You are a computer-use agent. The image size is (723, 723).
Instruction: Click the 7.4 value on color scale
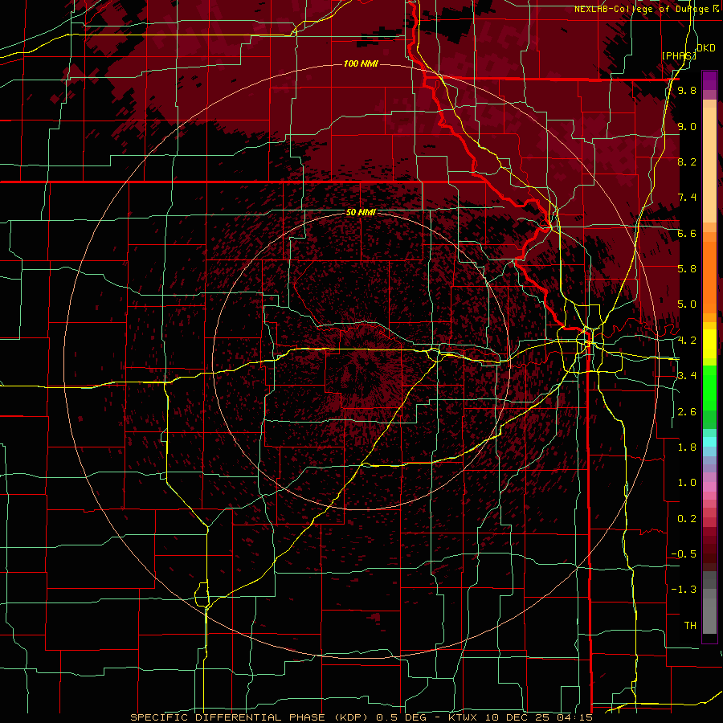tap(687, 198)
